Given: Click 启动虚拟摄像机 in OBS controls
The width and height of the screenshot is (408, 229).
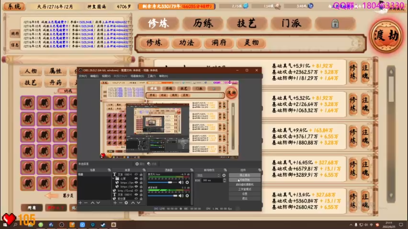Looking at the screenshot, I should (x=245, y=185).
